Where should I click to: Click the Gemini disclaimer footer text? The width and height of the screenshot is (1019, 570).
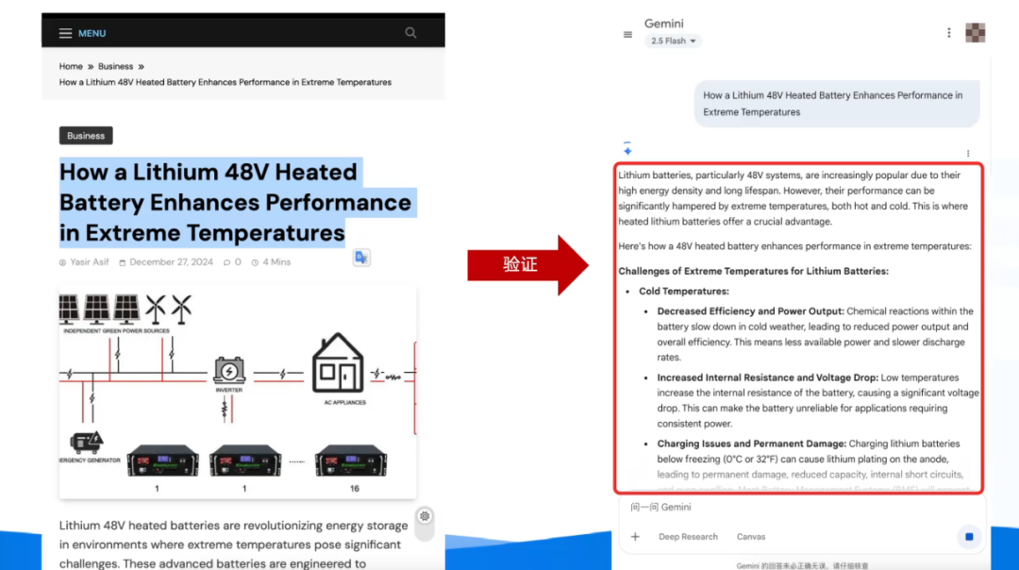[x=802, y=565]
